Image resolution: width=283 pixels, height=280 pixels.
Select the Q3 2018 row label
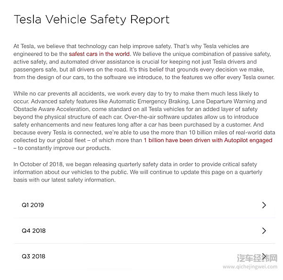point(33,256)
